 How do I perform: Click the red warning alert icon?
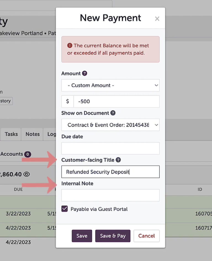pos(70,46)
